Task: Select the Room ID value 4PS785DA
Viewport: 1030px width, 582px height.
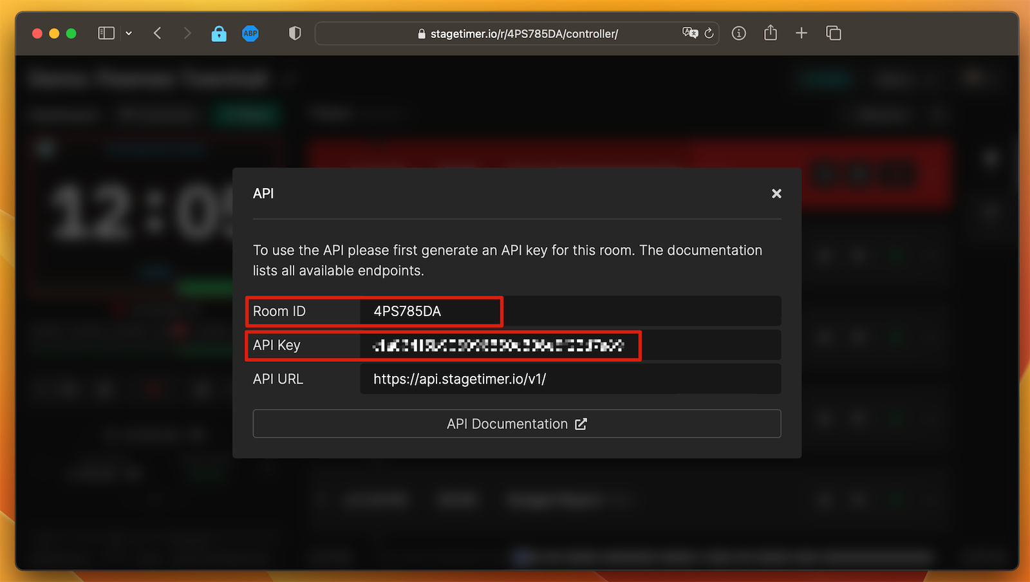Action: (407, 312)
